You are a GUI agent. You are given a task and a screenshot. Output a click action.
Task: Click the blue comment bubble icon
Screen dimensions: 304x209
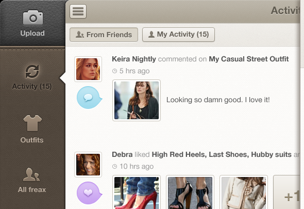89,98
